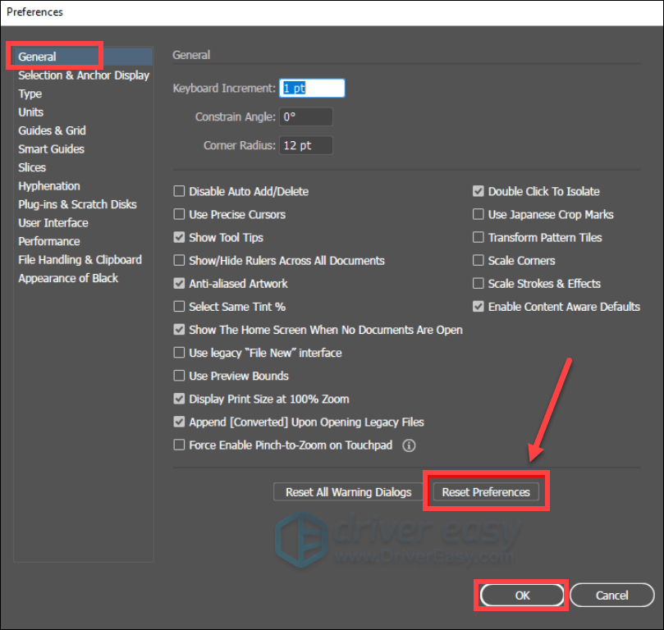The height and width of the screenshot is (630, 664).
Task: Click Reset All Warning Dialogs
Action: coord(348,492)
